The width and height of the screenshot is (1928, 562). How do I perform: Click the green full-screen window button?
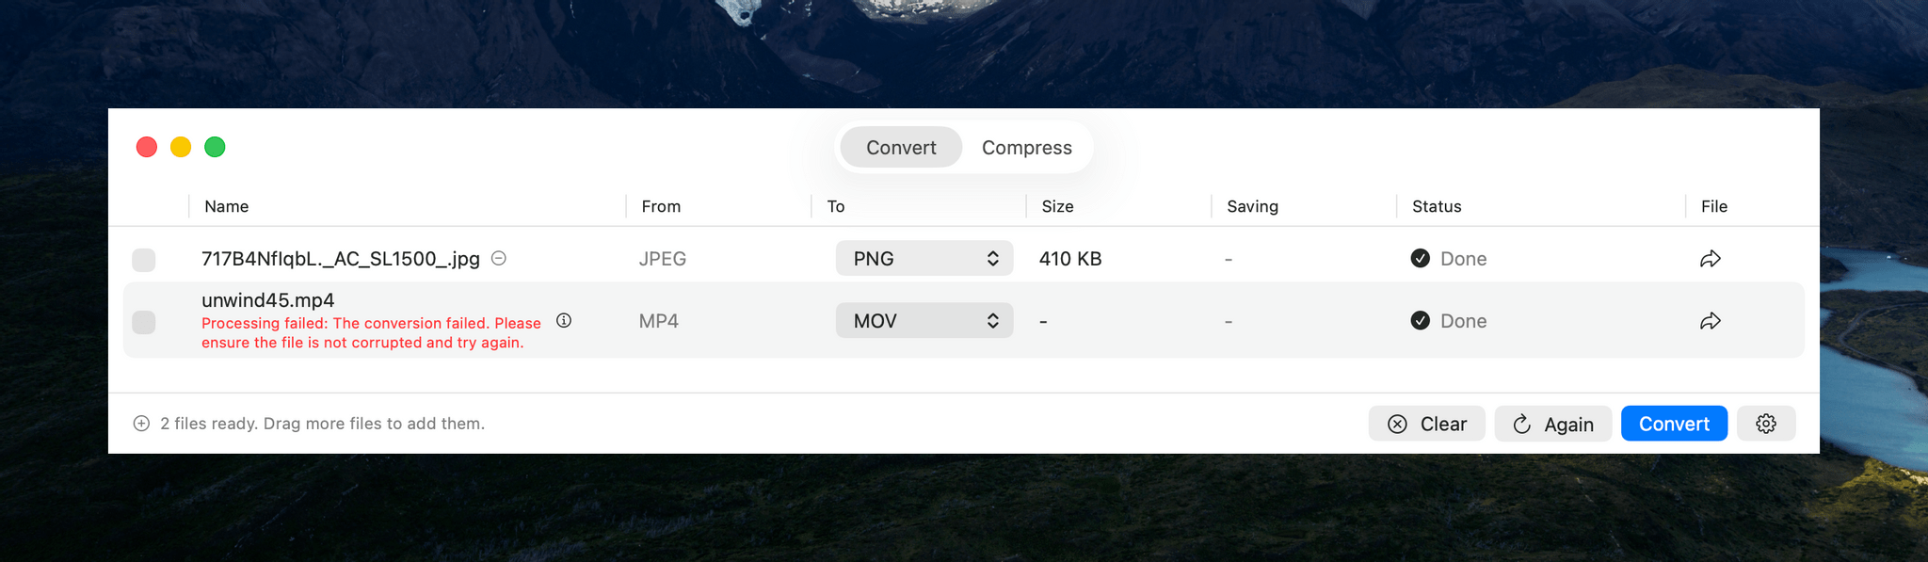[x=215, y=147]
